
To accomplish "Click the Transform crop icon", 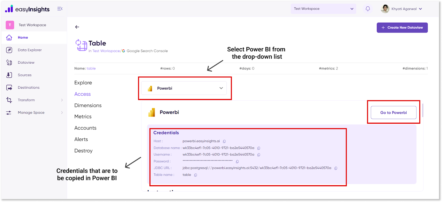I will click(9, 100).
